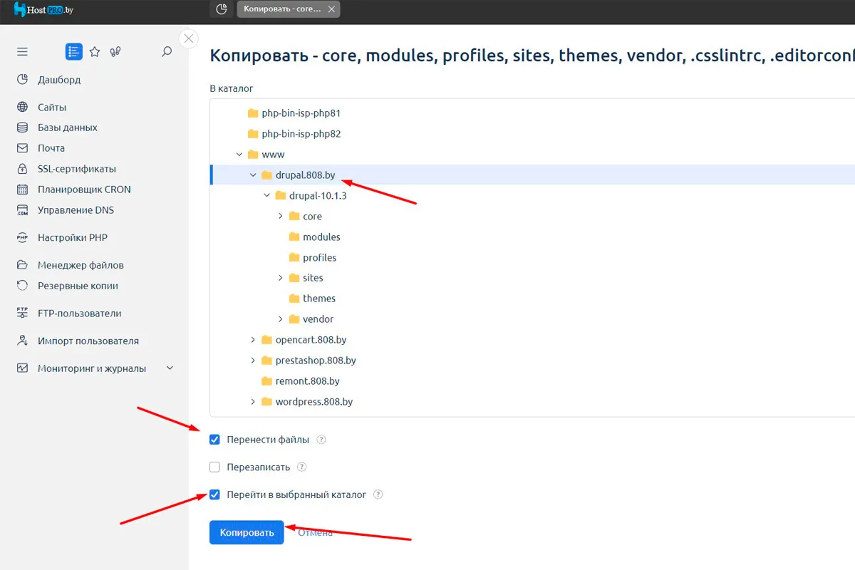Open Настройки PHP page
855x570 pixels.
pyautogui.click(x=73, y=237)
